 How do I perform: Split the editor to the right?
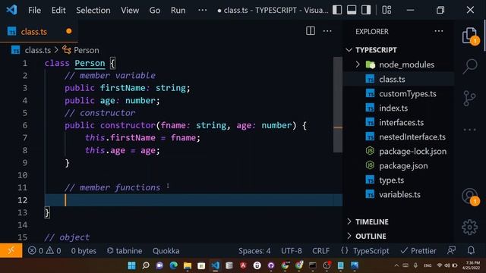coord(311,31)
